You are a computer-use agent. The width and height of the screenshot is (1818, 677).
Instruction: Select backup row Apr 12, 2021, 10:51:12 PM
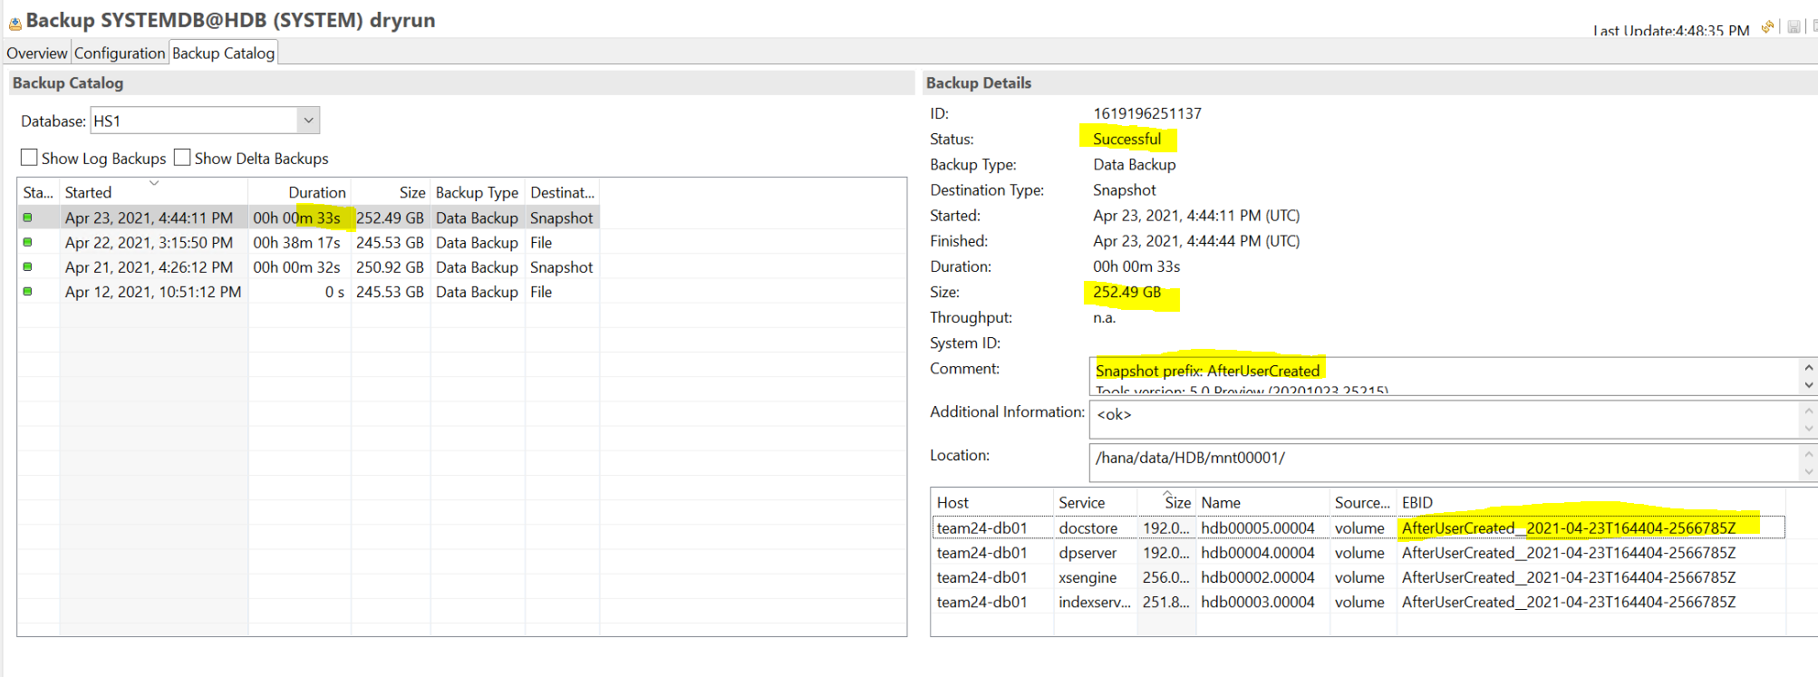click(x=308, y=291)
